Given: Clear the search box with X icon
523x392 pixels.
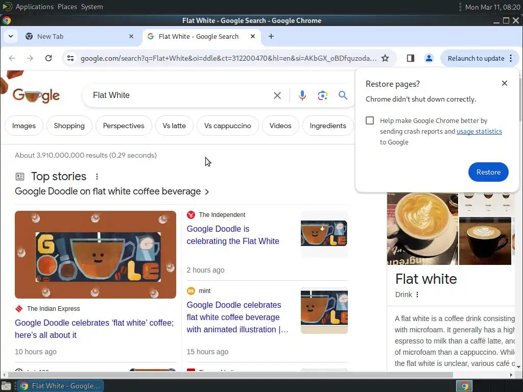Looking at the screenshot, I should (277, 95).
